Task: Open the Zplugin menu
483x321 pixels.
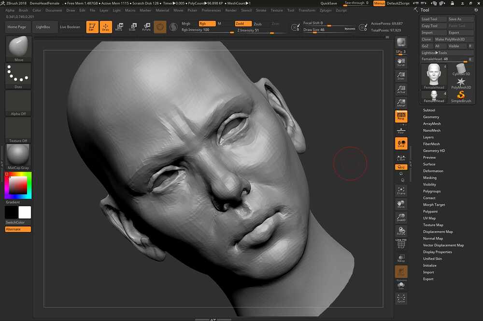Action: (326, 10)
